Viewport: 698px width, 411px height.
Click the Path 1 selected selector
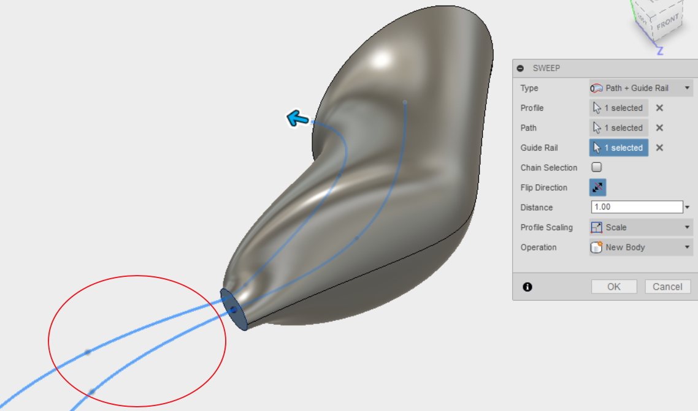click(619, 128)
